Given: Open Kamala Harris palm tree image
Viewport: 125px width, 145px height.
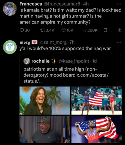Looking at the screenshot, I should click(45, 100).
